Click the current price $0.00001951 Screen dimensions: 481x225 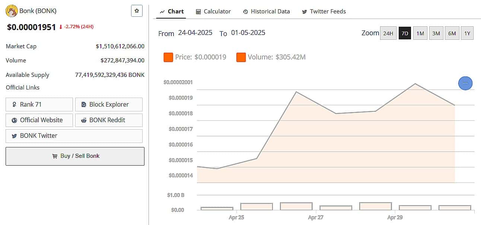[32, 27]
